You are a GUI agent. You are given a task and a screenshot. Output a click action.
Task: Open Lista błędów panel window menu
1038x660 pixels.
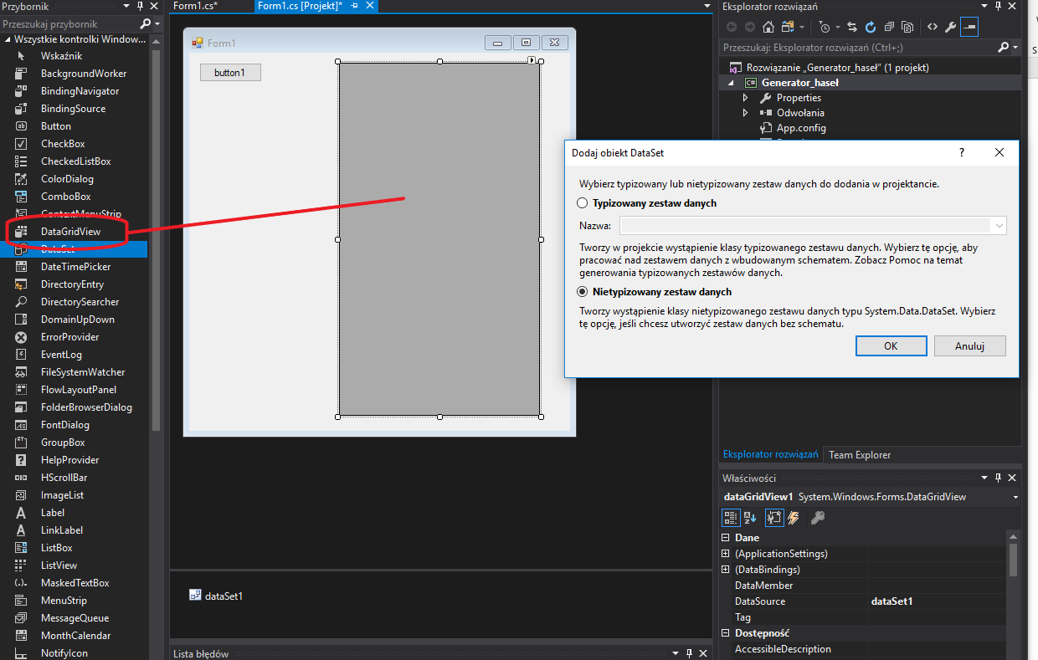point(674,654)
